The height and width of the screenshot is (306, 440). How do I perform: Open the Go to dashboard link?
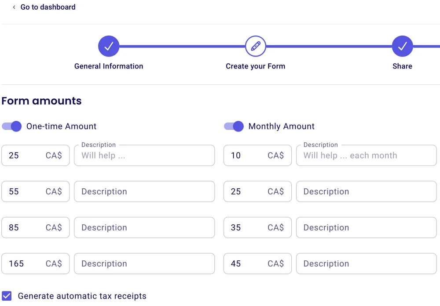click(48, 7)
